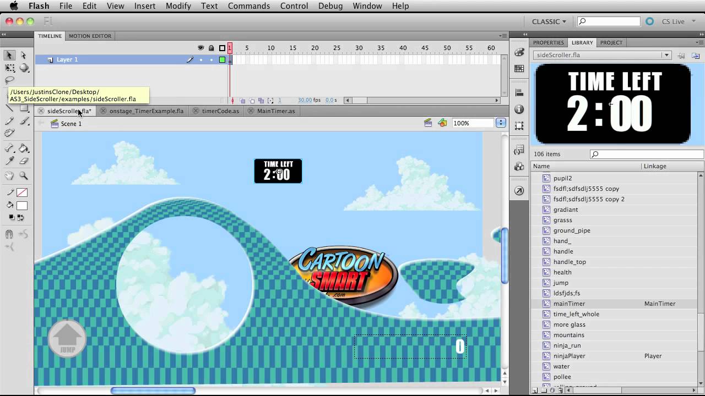Select the Subselection tool
The width and height of the screenshot is (705, 396).
[24, 55]
